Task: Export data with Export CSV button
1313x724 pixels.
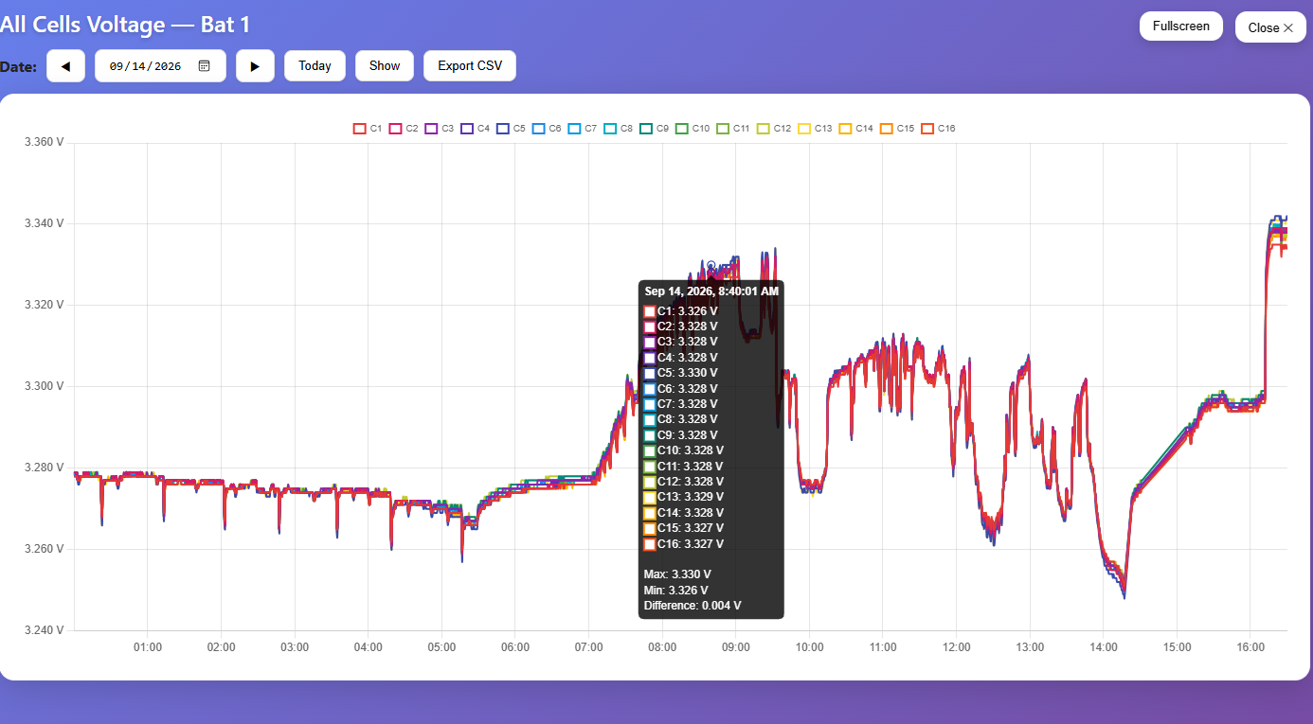Action: [x=470, y=66]
